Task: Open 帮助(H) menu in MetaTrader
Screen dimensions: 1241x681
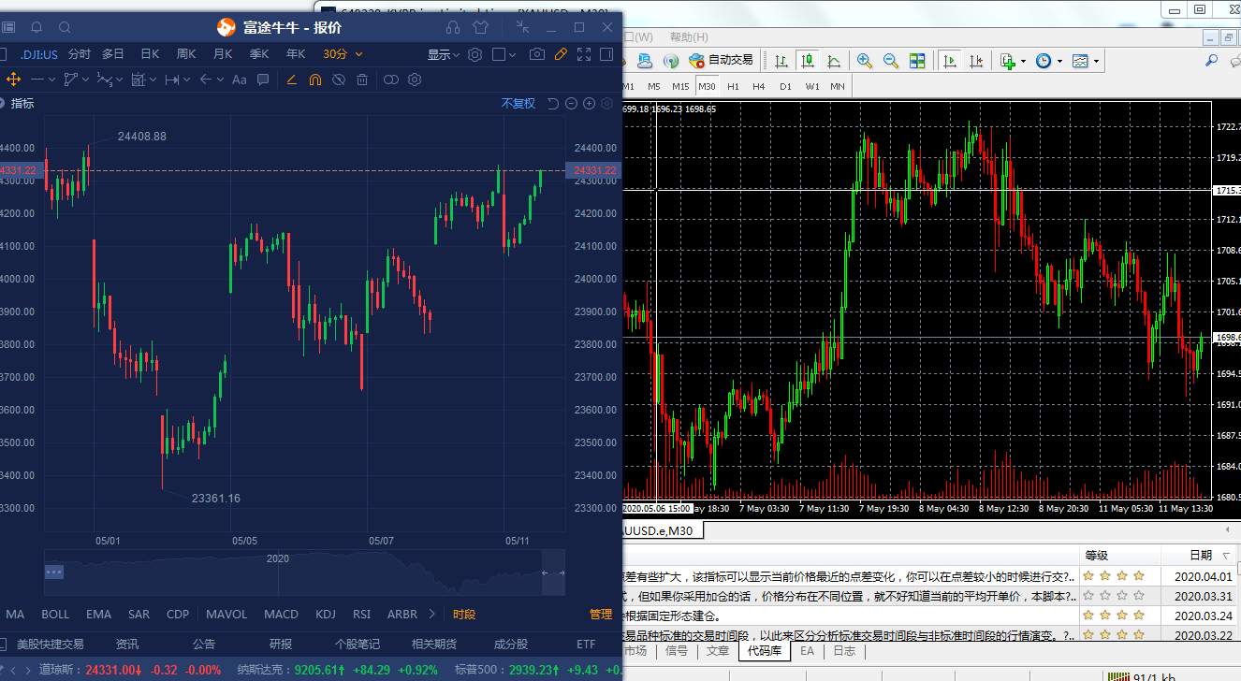Action: (689, 37)
